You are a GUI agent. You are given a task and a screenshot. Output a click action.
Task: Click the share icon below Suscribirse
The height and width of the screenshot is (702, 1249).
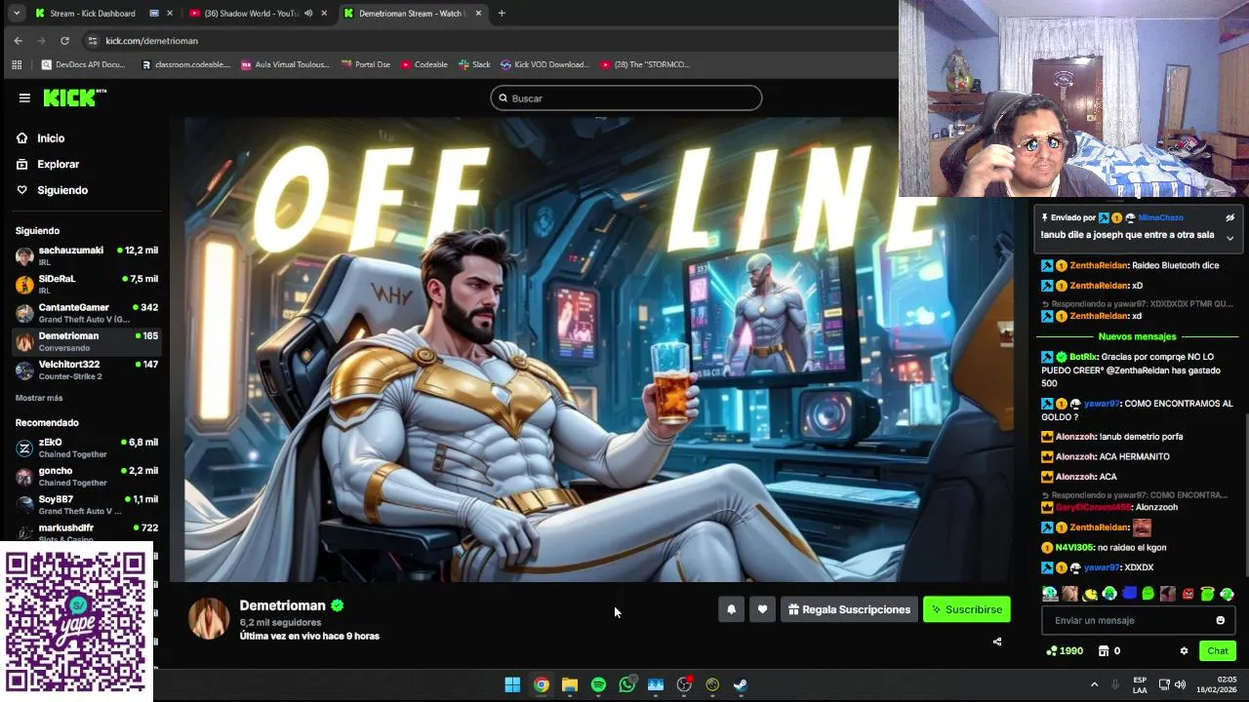[x=997, y=642]
